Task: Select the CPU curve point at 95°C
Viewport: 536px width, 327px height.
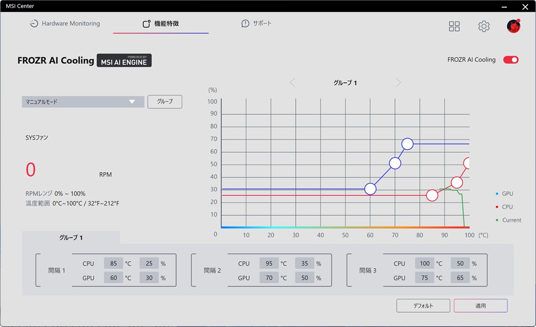Action: [456, 183]
